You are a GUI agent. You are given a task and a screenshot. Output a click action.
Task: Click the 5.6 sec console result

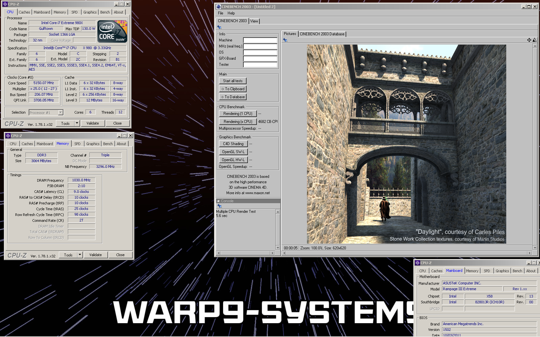pyautogui.click(x=221, y=216)
